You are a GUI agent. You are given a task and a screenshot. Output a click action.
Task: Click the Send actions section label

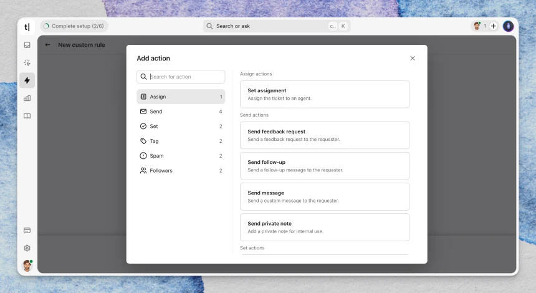(x=254, y=115)
